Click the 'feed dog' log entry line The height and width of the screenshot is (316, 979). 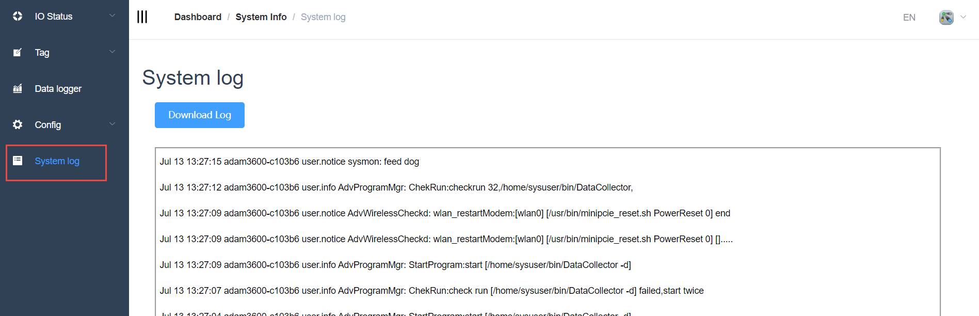coord(289,162)
